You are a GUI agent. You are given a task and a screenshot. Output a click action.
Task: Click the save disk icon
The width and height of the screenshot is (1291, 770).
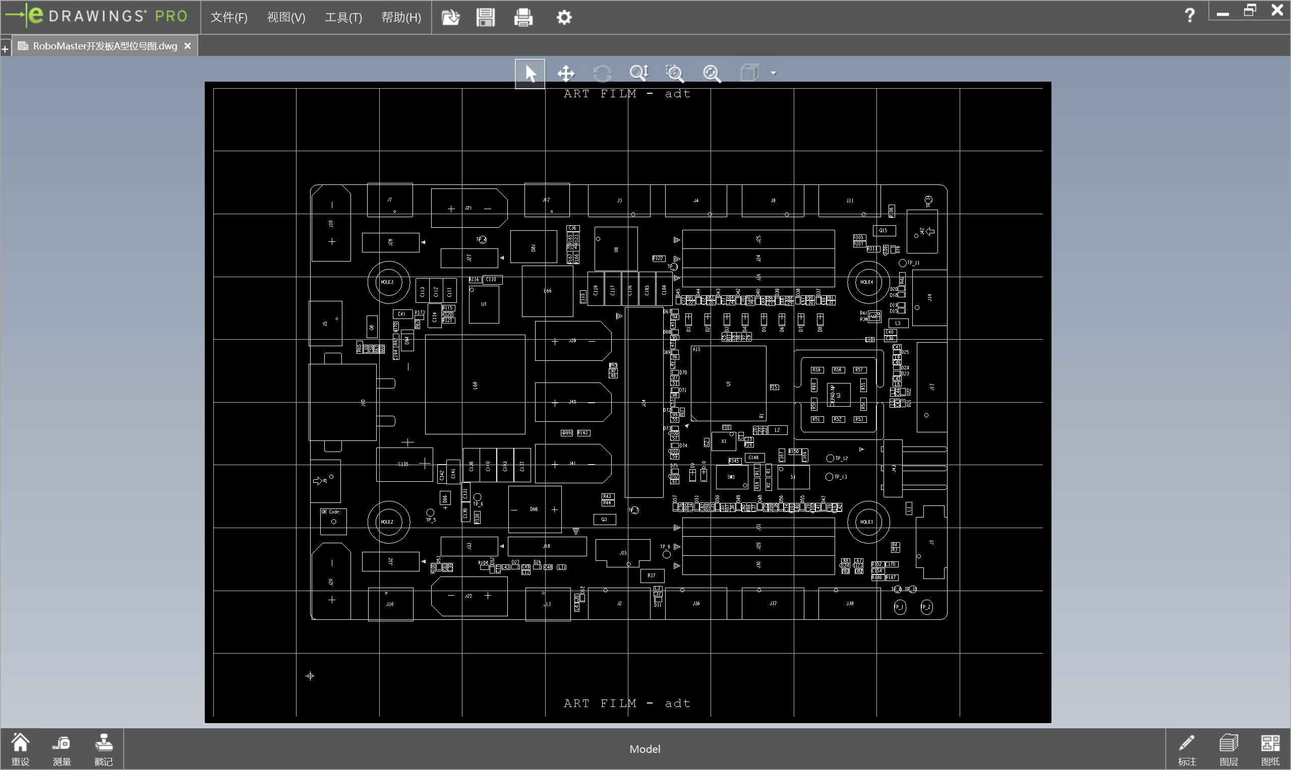pyautogui.click(x=485, y=17)
